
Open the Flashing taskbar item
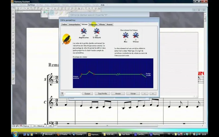pos(155,134)
